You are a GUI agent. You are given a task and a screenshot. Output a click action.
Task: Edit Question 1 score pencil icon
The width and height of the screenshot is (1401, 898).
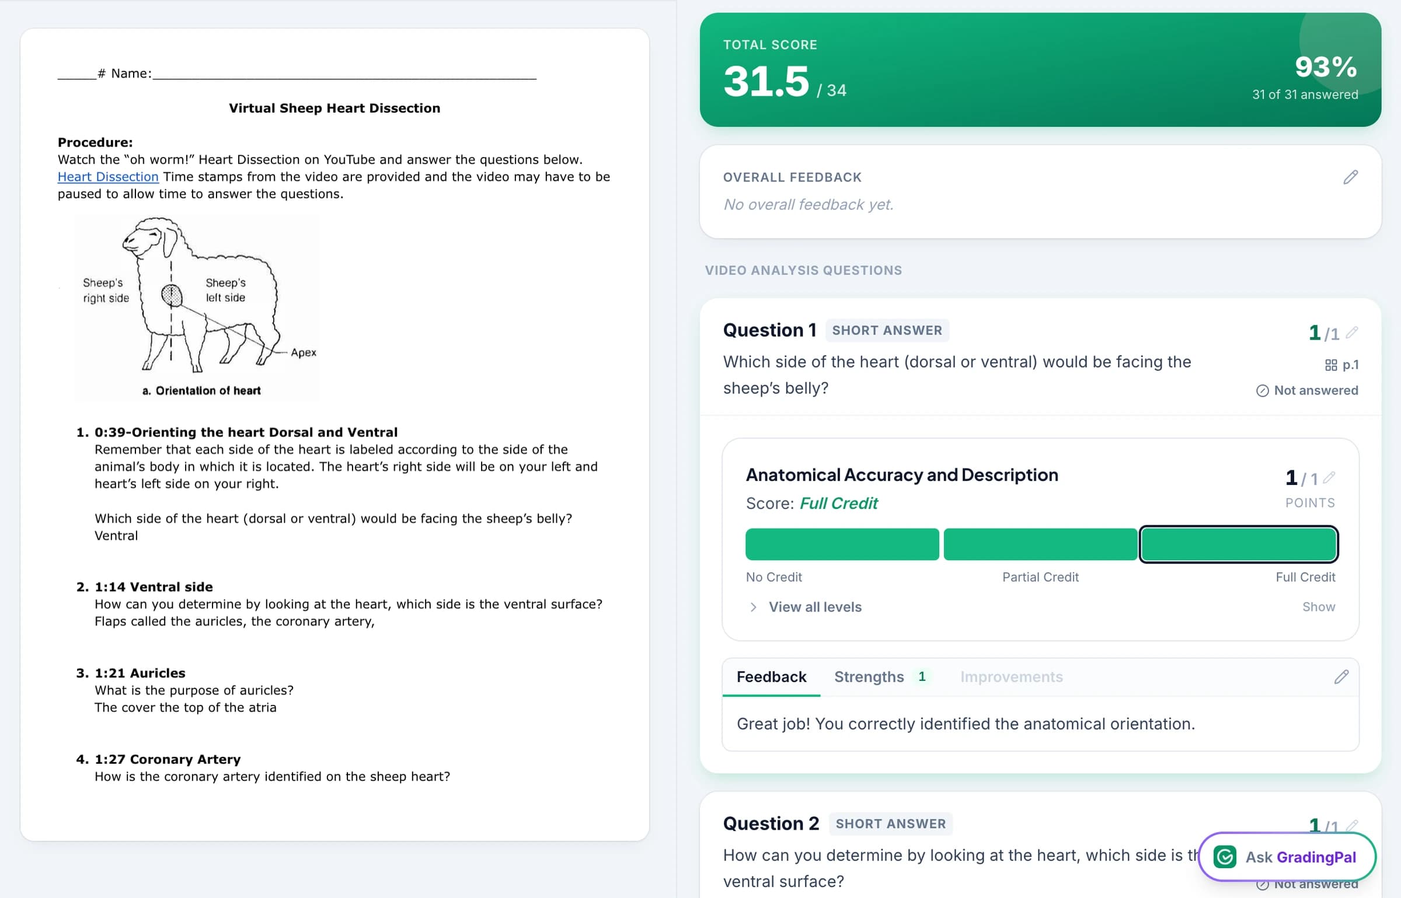[x=1352, y=333]
